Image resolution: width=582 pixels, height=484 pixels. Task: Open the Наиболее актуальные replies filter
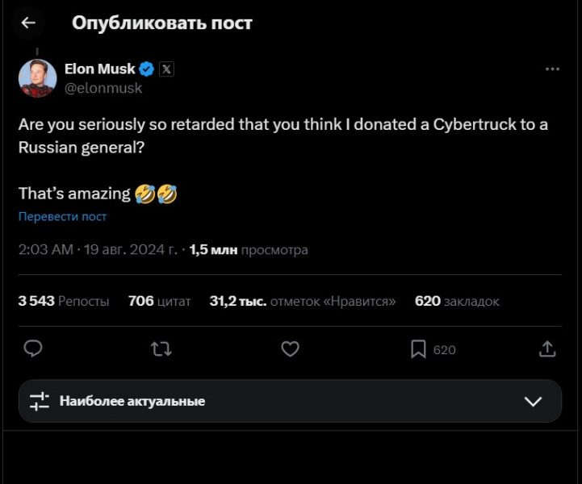132,401
